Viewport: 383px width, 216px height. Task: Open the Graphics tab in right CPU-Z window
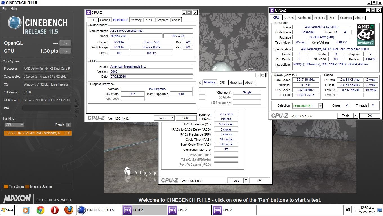[346, 18]
